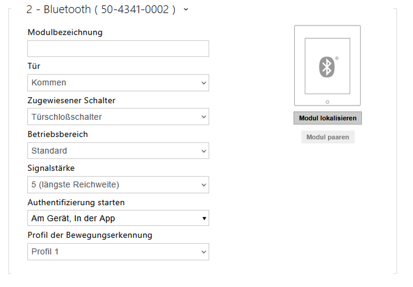Click the Authentifizierung starten label
Screen dimensions: 413x287
click(x=76, y=202)
